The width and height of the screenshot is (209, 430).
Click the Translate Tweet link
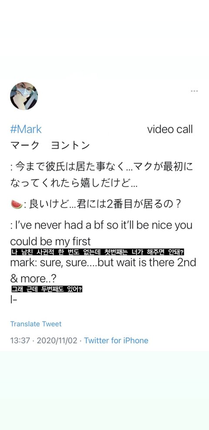[36, 324]
